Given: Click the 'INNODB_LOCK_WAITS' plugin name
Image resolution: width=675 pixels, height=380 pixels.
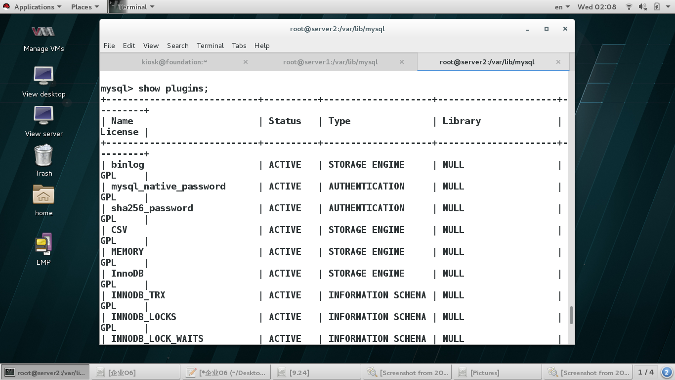Looking at the screenshot, I should [x=157, y=339].
